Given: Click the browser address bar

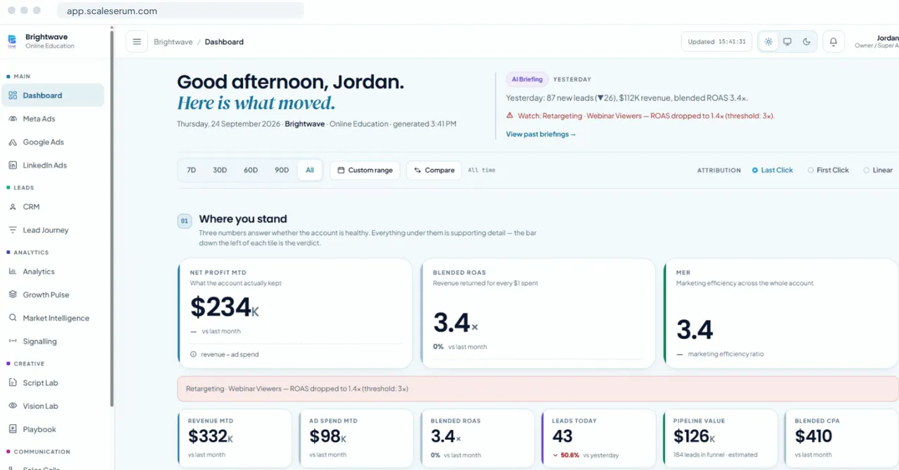Looking at the screenshot, I should point(181,11).
